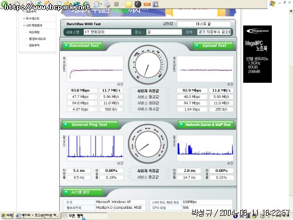
Task: Click the Mail icon in the browser toolbar
Action: (x=97, y=4)
